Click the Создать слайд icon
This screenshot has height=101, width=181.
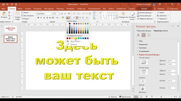(18, 14)
